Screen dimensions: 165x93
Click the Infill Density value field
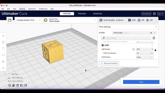pos(145,49)
